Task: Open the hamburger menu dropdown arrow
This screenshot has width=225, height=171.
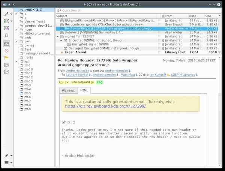Action: pos(11,163)
